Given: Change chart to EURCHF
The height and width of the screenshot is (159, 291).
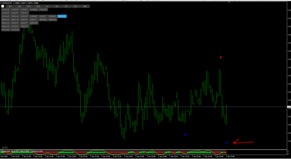Looking at the screenshot, I should pos(24,16).
